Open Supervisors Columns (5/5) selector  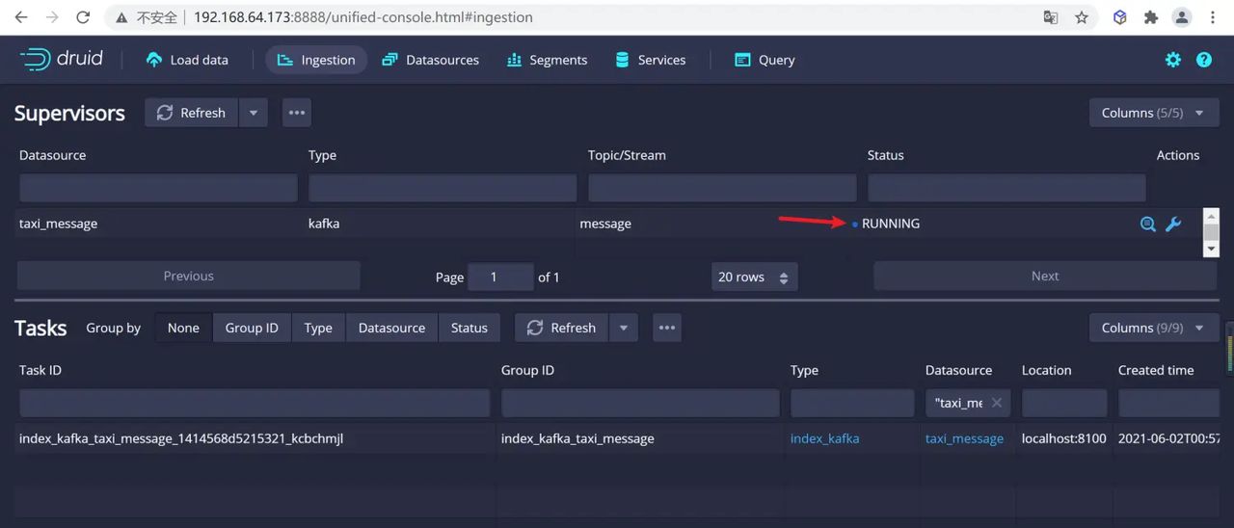tap(1153, 113)
